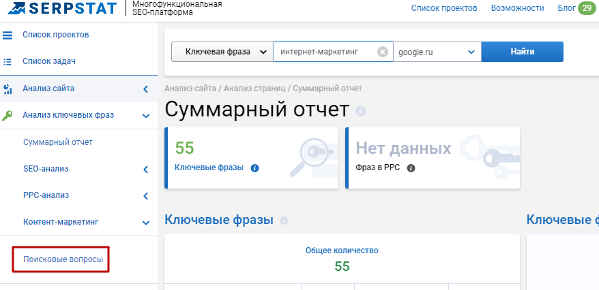The image size is (599, 290).
Task: Click info icon next to Ключевые фразы section heading
Action: click(284, 221)
